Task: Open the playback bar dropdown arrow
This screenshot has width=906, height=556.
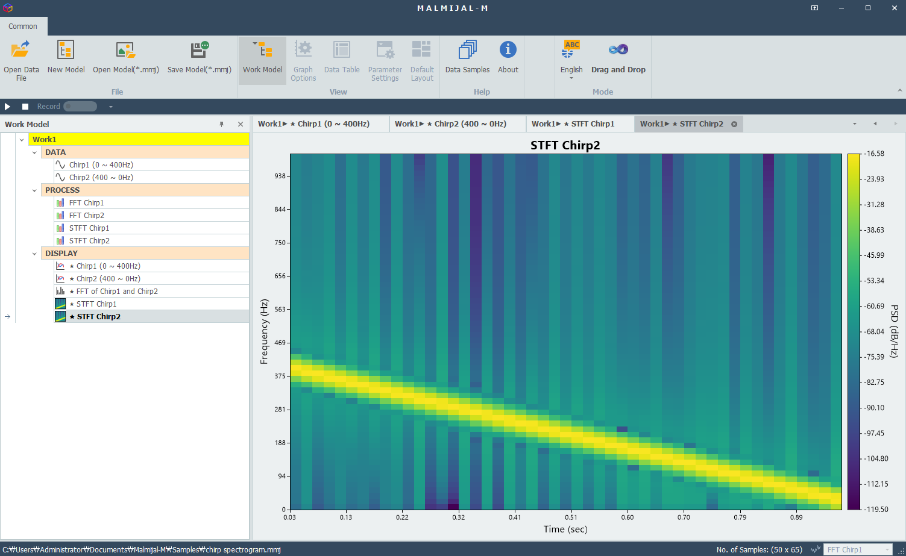Action: [111, 107]
